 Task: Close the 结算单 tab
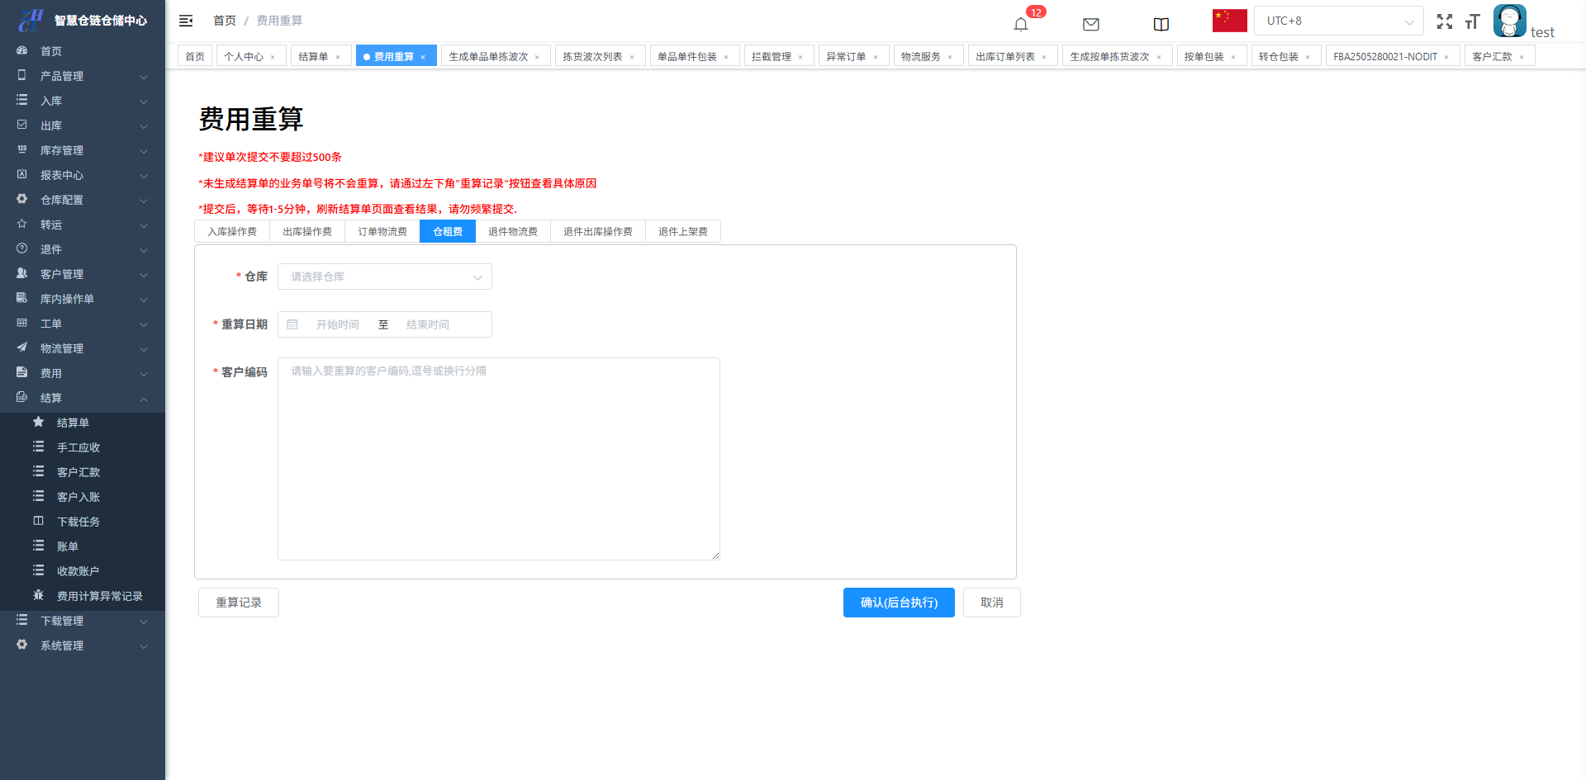(x=338, y=57)
